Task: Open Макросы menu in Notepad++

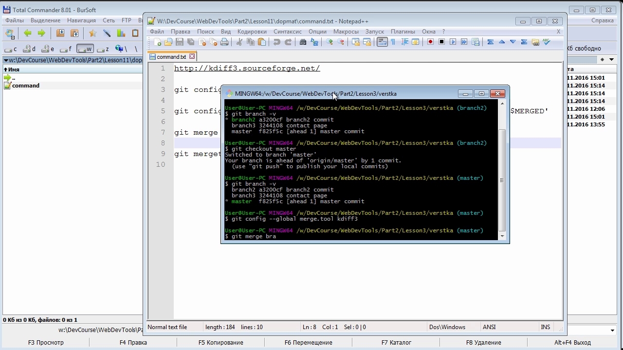Action: click(x=346, y=32)
